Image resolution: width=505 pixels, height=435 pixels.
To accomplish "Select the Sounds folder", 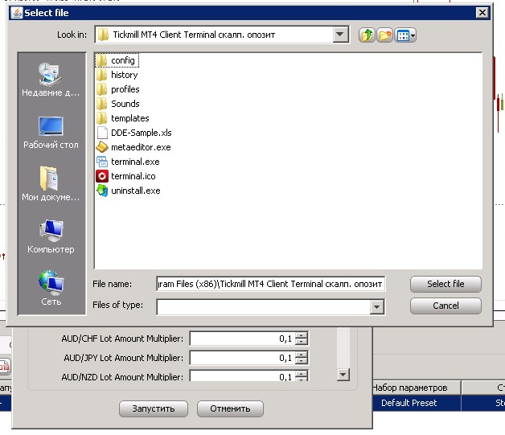I will click(118, 104).
